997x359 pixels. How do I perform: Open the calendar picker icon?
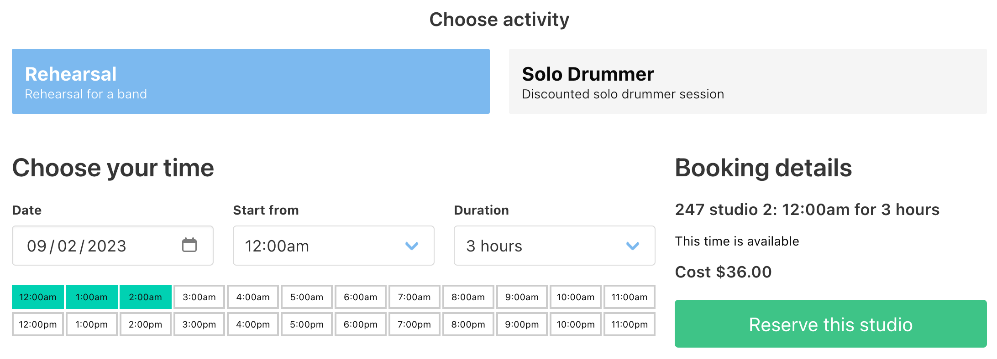click(189, 245)
